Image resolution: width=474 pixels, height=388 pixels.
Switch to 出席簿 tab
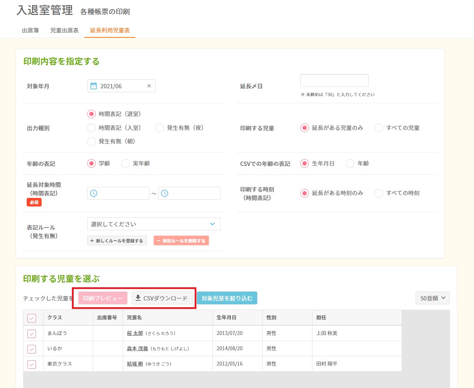coord(30,30)
